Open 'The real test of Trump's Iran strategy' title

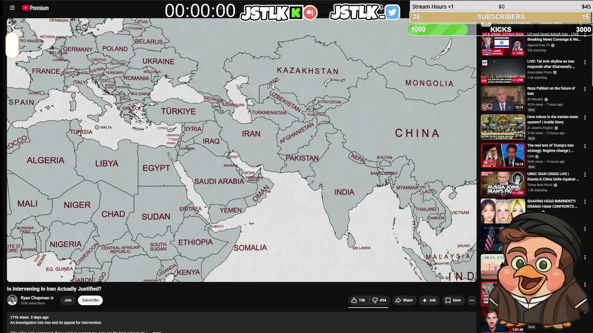[x=551, y=148]
